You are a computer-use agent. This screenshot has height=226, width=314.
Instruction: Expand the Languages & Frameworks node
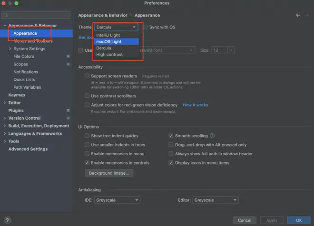coord(5,133)
